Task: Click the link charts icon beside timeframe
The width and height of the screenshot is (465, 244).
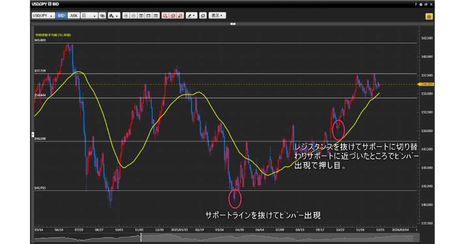Action: [x=102, y=16]
